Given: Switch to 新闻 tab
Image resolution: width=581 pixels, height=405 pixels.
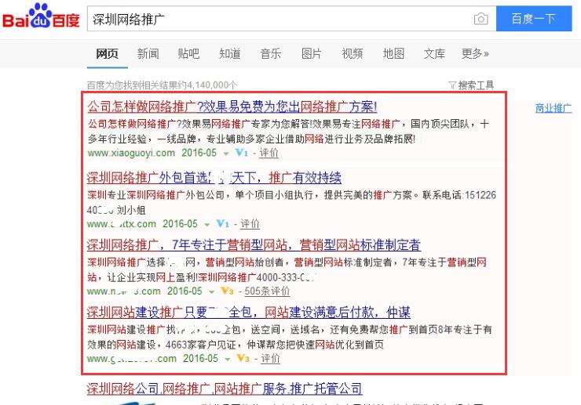Looking at the screenshot, I should click(x=148, y=53).
